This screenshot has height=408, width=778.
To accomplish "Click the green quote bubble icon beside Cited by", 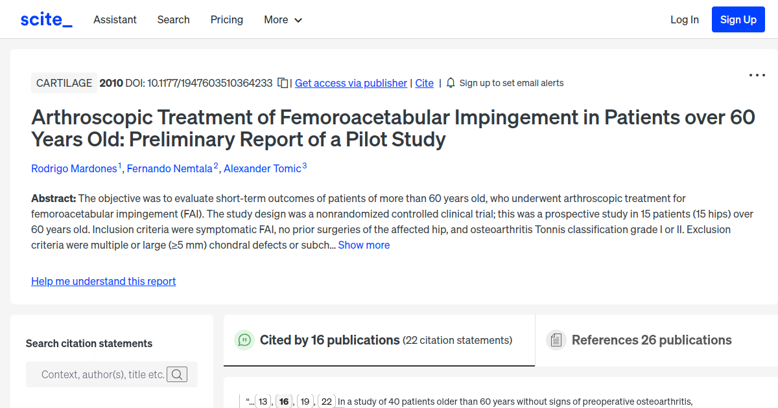I will 244,339.
